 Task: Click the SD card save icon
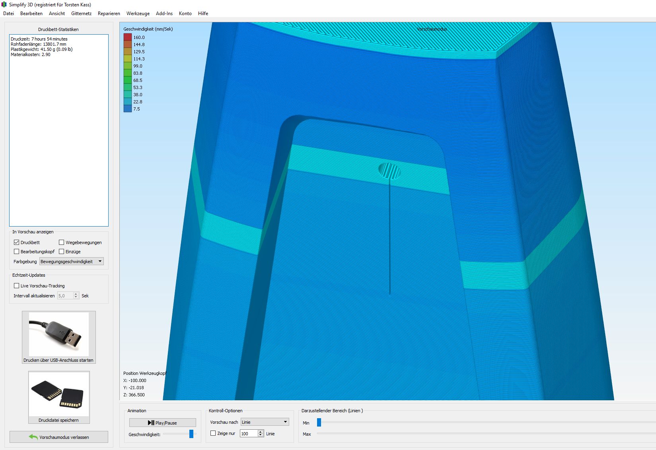point(58,394)
